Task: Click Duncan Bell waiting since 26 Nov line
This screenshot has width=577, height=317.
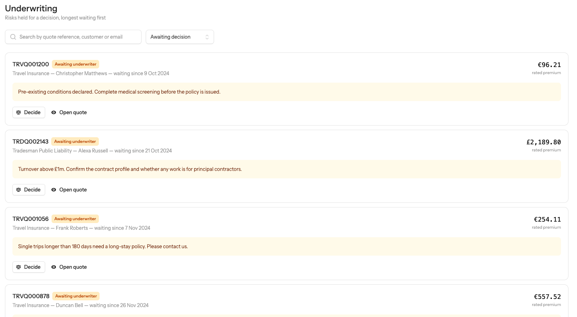Action: pos(80,305)
